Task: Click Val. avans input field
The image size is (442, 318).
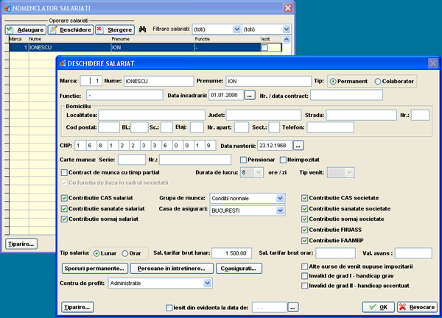Action: [x=413, y=253]
